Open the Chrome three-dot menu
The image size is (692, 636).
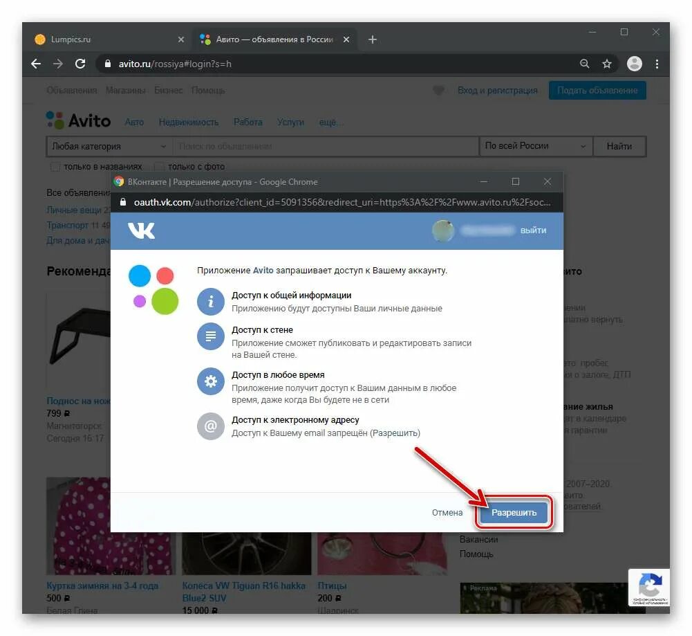[x=657, y=64]
